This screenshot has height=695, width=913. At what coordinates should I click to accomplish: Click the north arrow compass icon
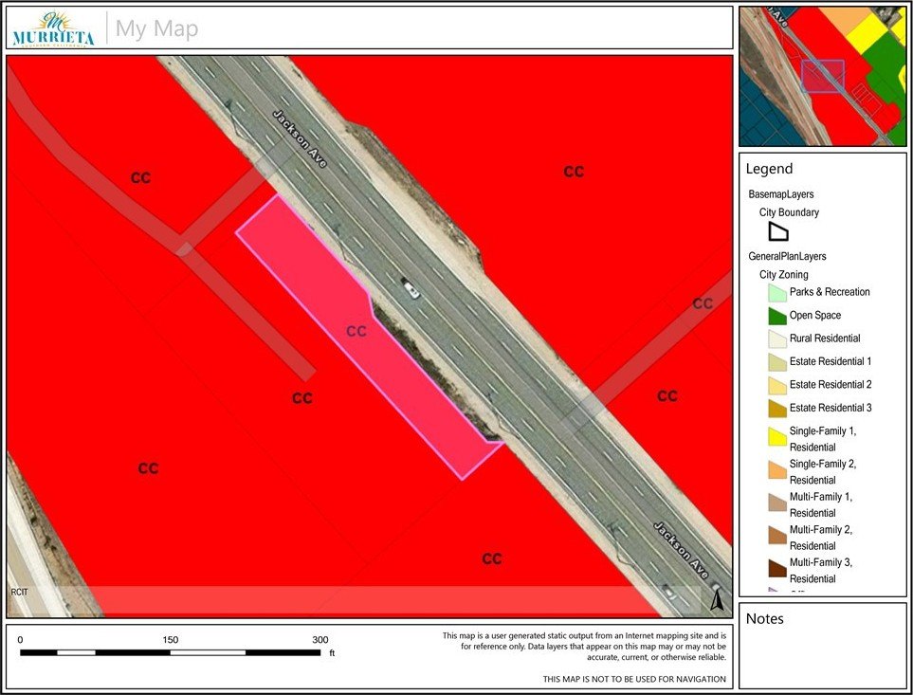(x=718, y=599)
